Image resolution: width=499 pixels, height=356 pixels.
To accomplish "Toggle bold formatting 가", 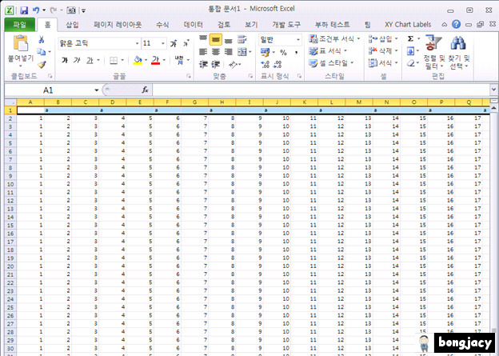I will [65, 60].
